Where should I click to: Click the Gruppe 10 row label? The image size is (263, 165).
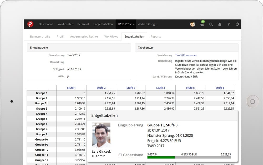[42, 150]
